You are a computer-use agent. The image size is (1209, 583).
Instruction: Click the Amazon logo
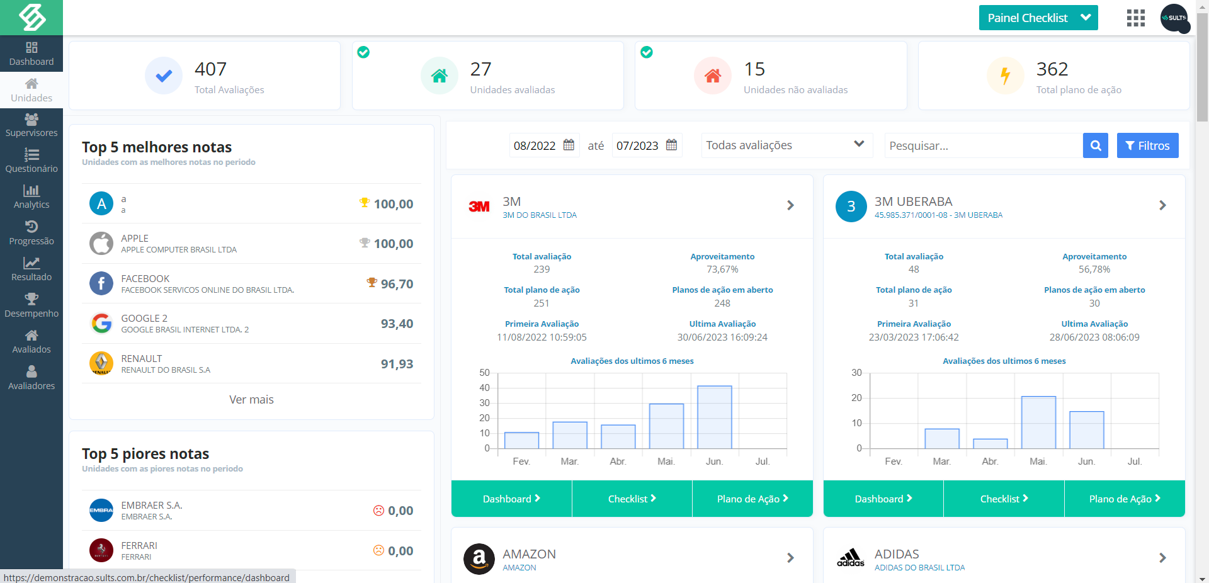(479, 559)
